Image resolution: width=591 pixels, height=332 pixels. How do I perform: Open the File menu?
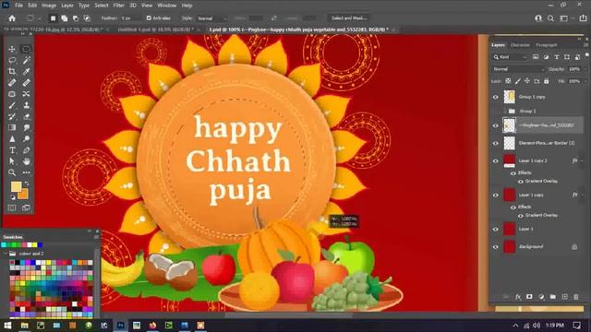click(18, 6)
